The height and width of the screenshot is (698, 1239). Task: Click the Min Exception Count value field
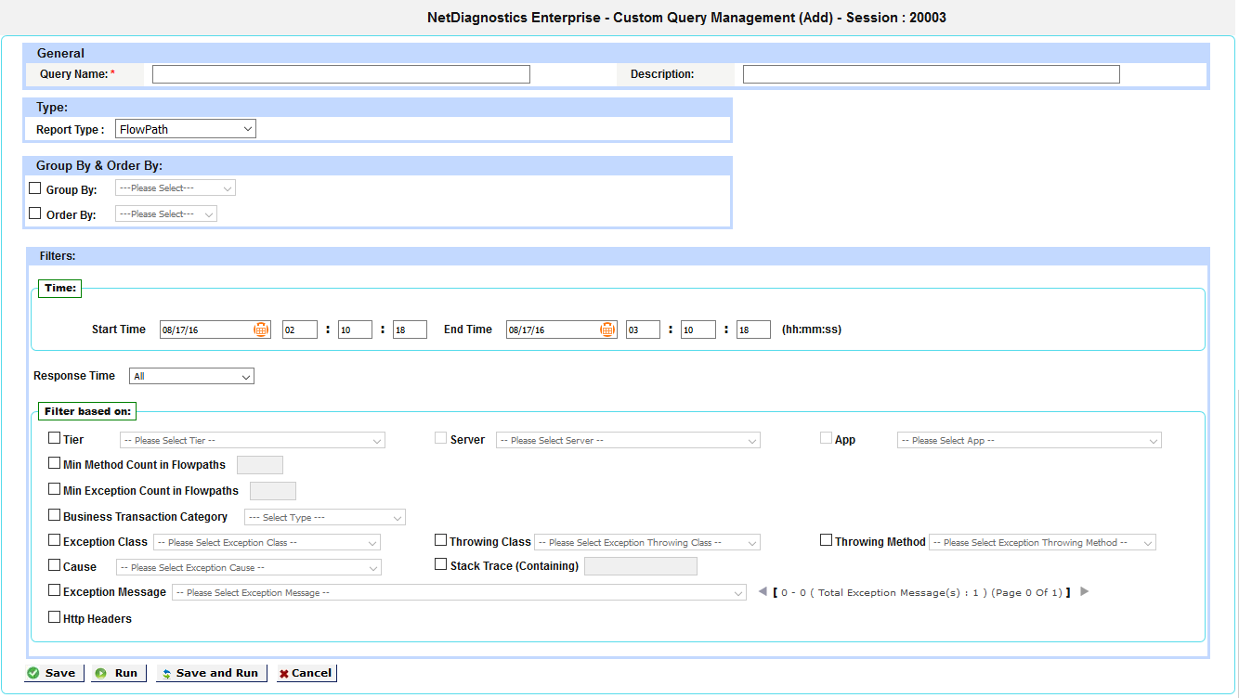coord(273,491)
